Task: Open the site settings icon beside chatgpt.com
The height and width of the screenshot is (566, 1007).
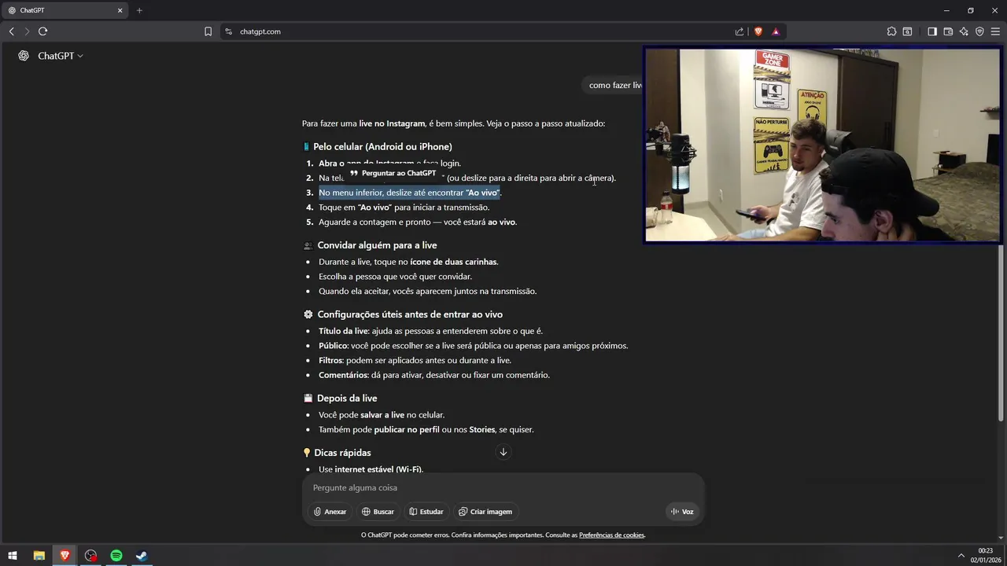Action: [228, 31]
